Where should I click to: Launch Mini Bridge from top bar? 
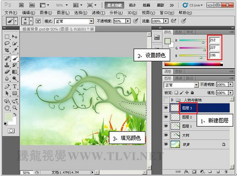point(32,5)
